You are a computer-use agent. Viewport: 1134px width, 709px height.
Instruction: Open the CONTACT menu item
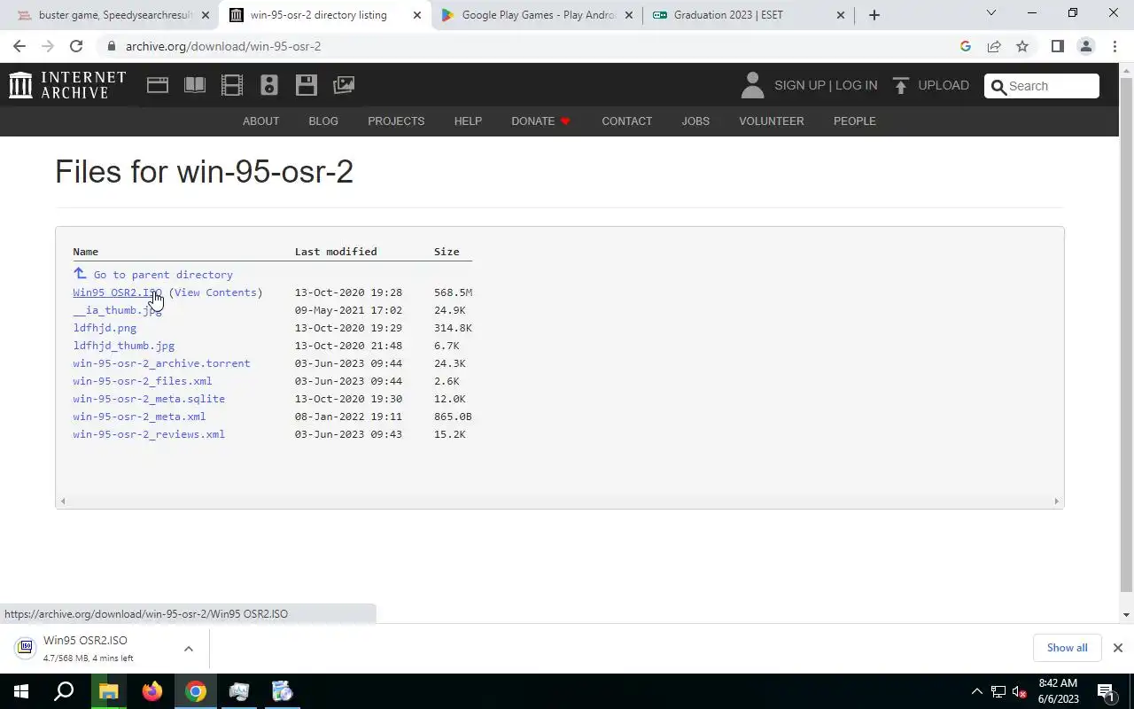[626, 121]
